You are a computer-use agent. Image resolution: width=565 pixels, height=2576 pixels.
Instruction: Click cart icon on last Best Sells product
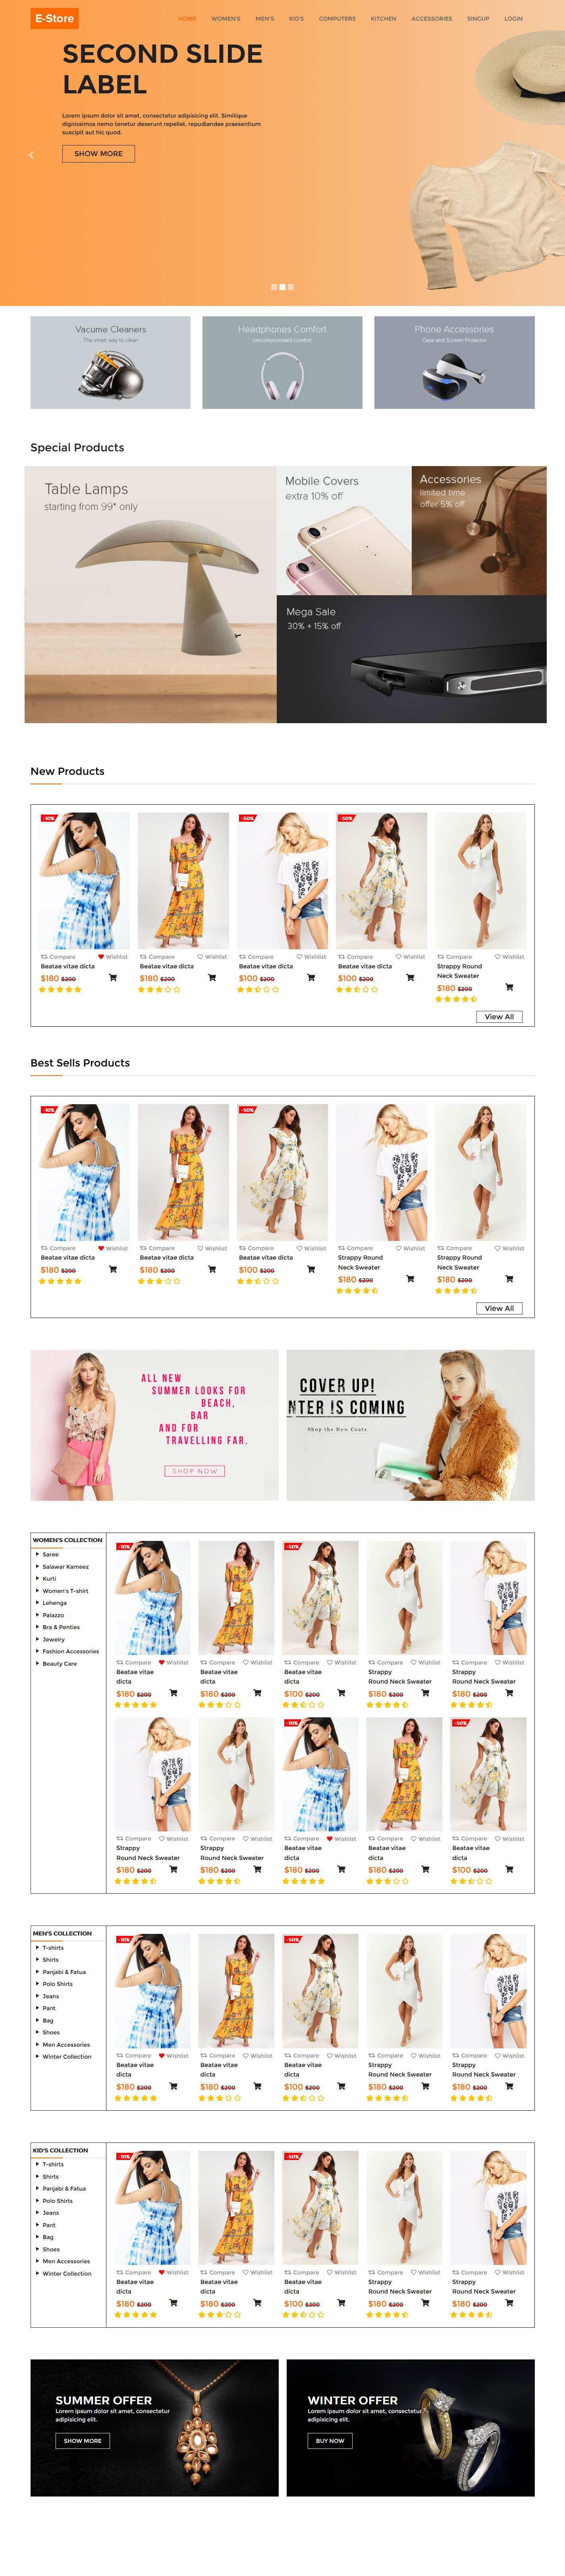[509, 1278]
